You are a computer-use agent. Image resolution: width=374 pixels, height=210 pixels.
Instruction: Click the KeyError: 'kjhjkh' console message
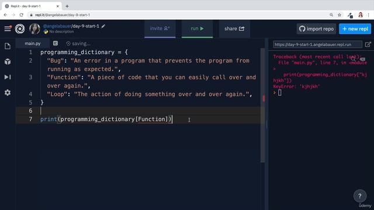pos(296,86)
